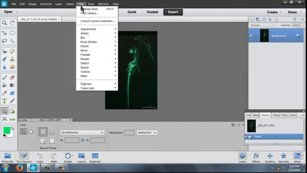This screenshot has height=173, width=307.
Task: Open the No Restriction aspect ratio dropdown
Action: point(82,133)
